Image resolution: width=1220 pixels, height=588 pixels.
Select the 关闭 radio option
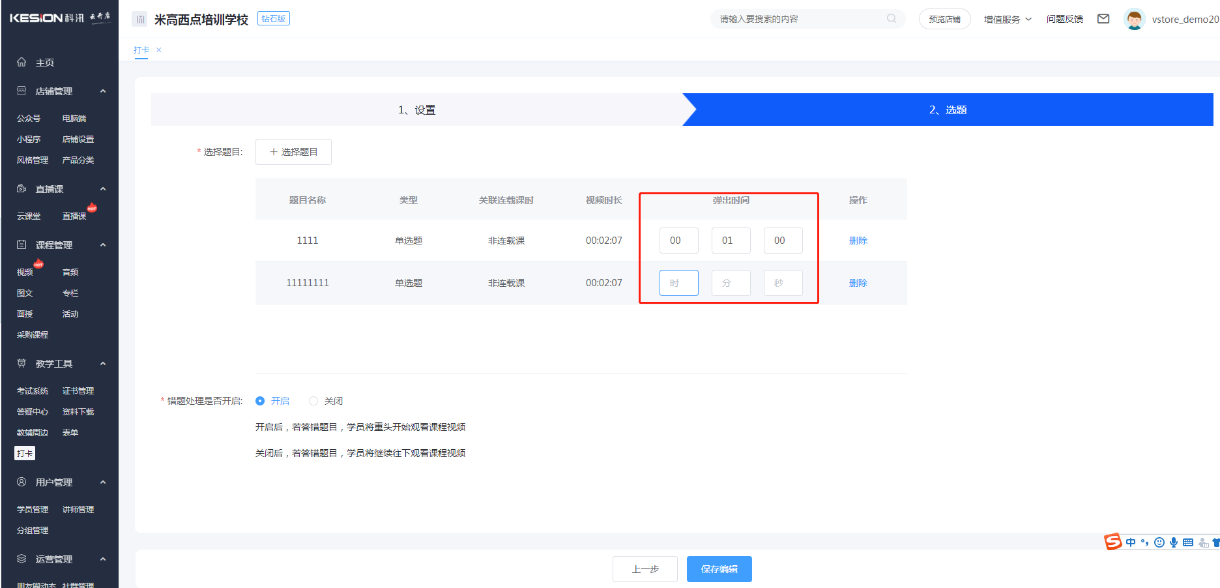click(x=313, y=401)
